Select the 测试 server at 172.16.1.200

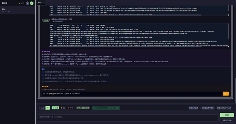point(17,10)
